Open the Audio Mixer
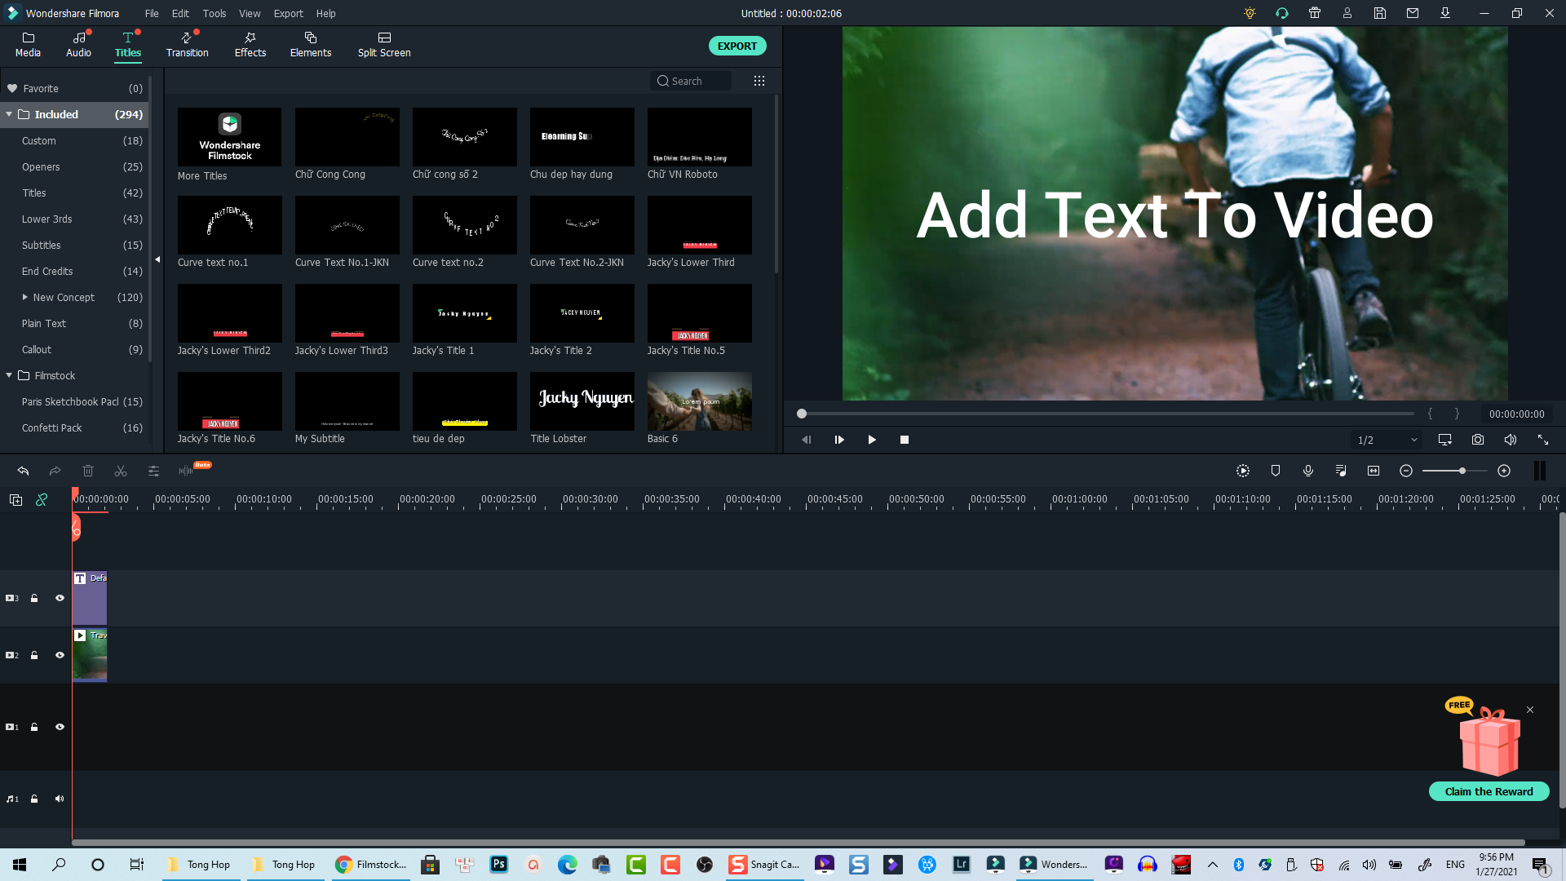This screenshot has width=1566, height=881. [x=1340, y=471]
